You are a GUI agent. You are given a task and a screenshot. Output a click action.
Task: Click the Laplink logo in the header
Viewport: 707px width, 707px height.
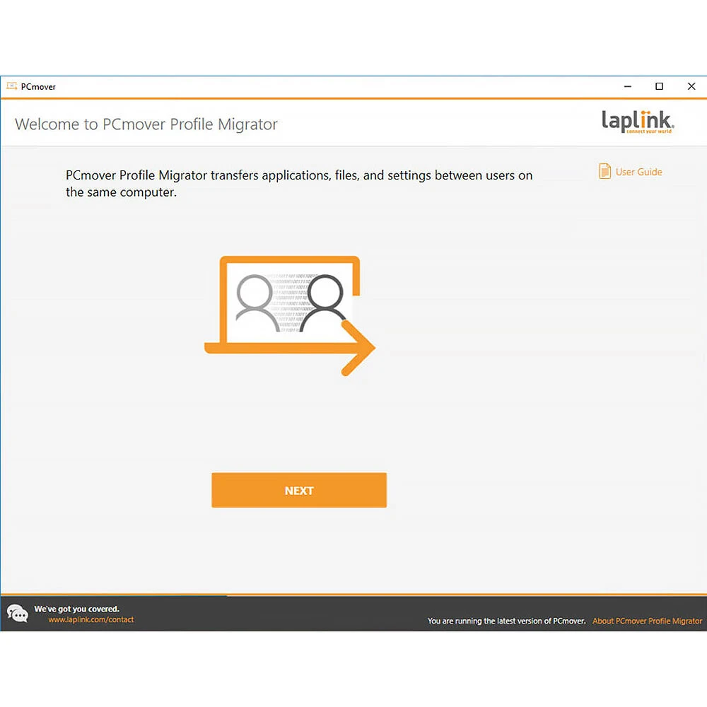638,122
